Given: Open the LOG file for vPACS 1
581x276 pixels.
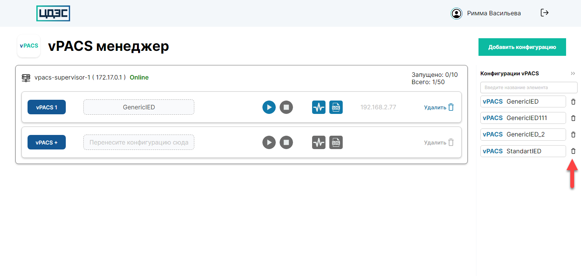Looking at the screenshot, I should (336, 107).
